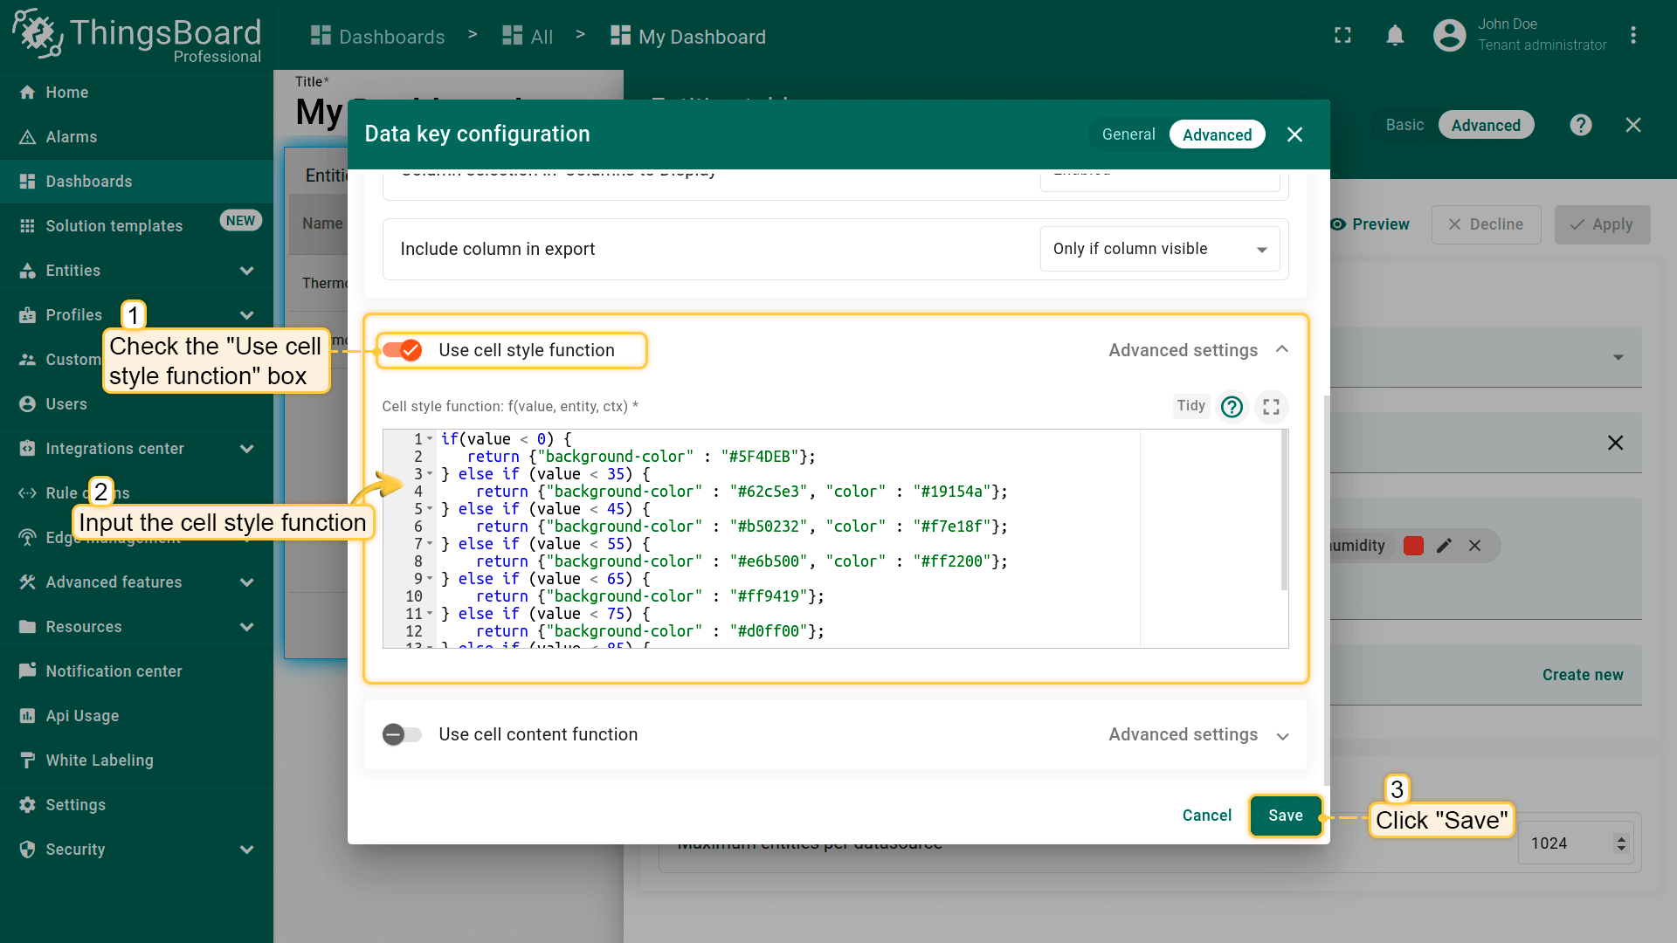Click the pencil edit icon on humidity key

[1444, 546]
